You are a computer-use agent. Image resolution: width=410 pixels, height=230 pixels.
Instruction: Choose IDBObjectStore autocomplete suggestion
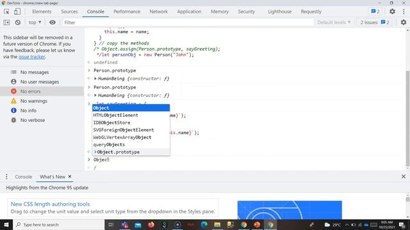[131, 123]
